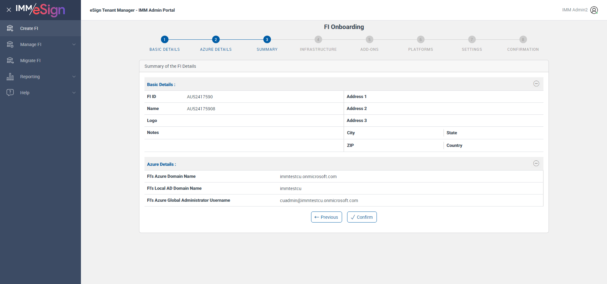Select the INFRASTRUCTURE step label
Image resolution: width=607 pixels, height=284 pixels.
pyautogui.click(x=318, y=49)
